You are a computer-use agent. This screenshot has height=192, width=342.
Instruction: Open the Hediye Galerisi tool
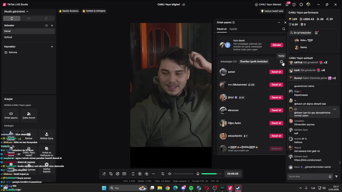(46, 167)
